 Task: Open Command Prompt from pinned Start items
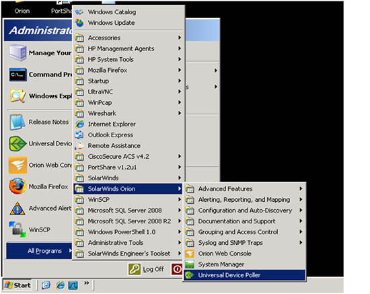point(40,75)
